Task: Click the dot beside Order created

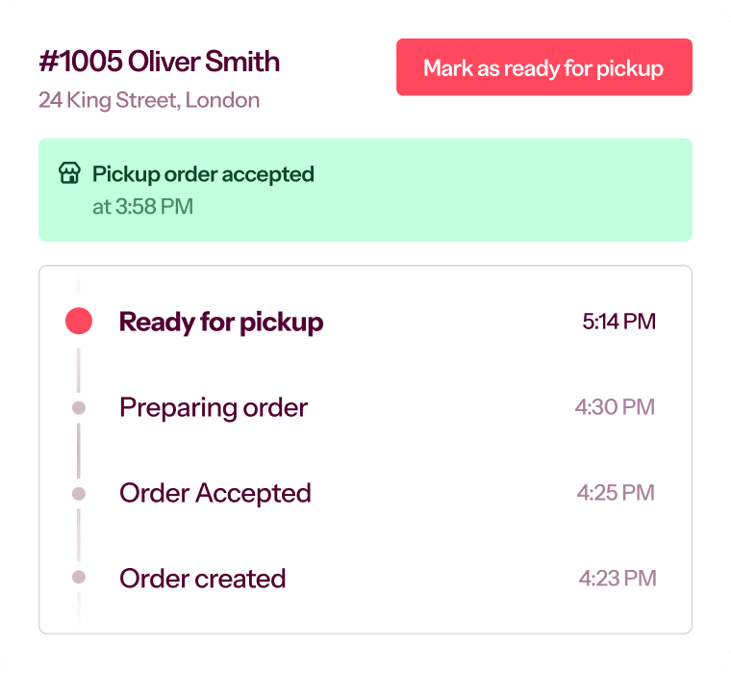Action: (79, 578)
